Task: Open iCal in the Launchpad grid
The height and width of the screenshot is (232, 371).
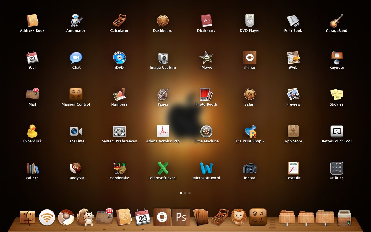Action: point(32,57)
